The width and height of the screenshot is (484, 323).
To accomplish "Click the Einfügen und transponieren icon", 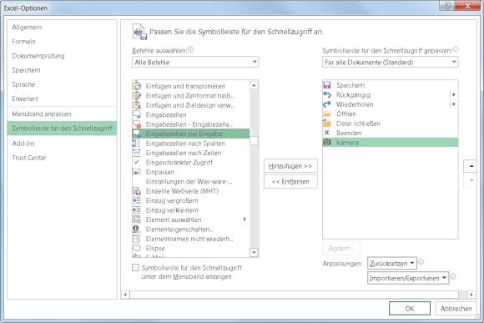I will tap(137, 86).
